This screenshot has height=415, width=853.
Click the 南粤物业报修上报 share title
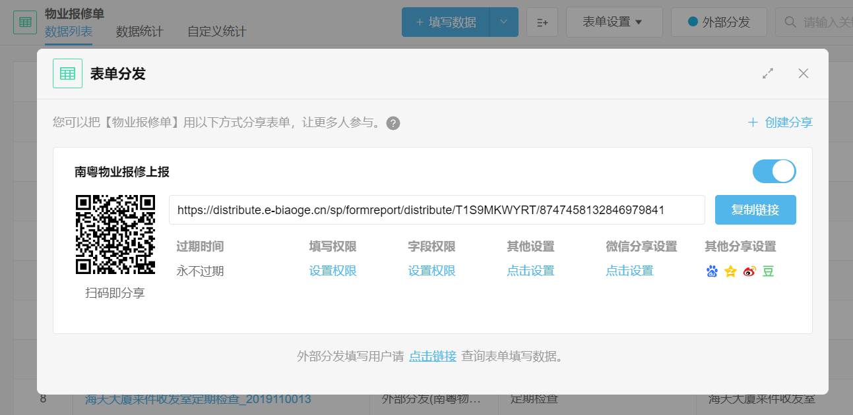[x=122, y=172]
